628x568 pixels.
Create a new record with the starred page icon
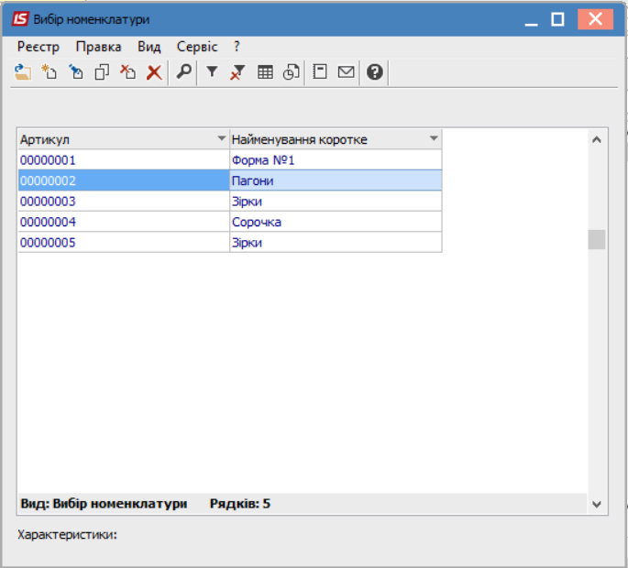tap(50, 72)
